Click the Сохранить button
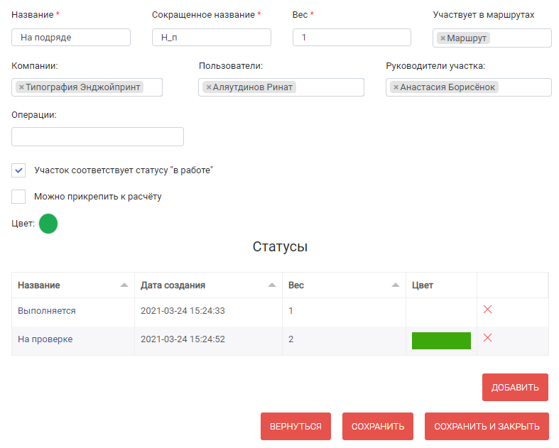The height and width of the screenshot is (448, 559). pyautogui.click(x=378, y=426)
